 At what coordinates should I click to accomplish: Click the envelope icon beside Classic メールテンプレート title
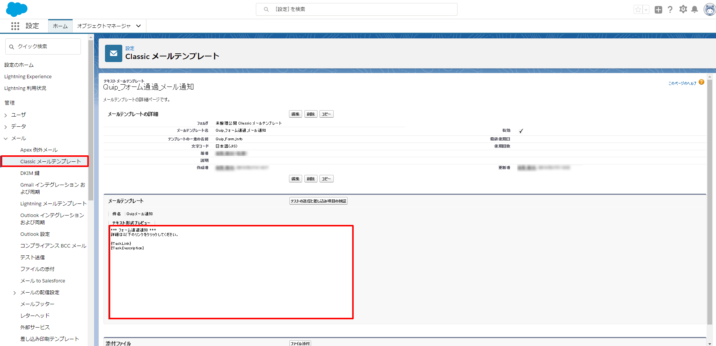click(x=113, y=53)
